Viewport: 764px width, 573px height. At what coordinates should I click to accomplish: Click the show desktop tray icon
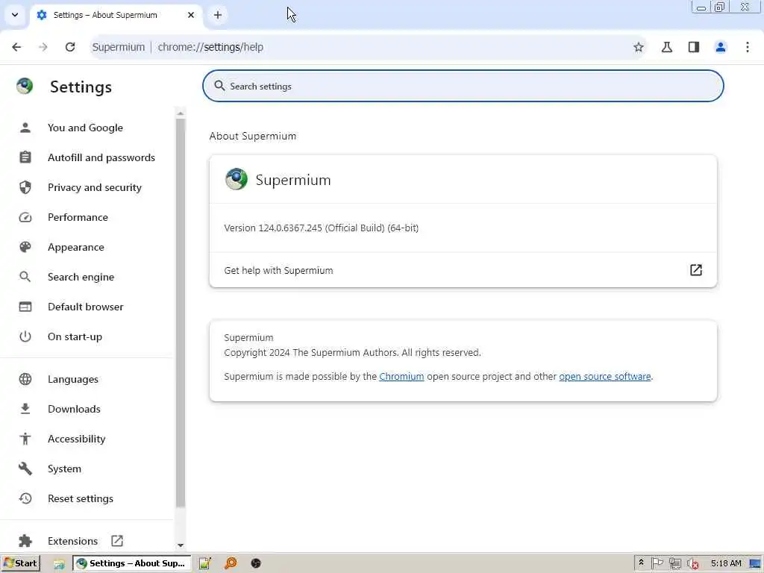coord(756,564)
